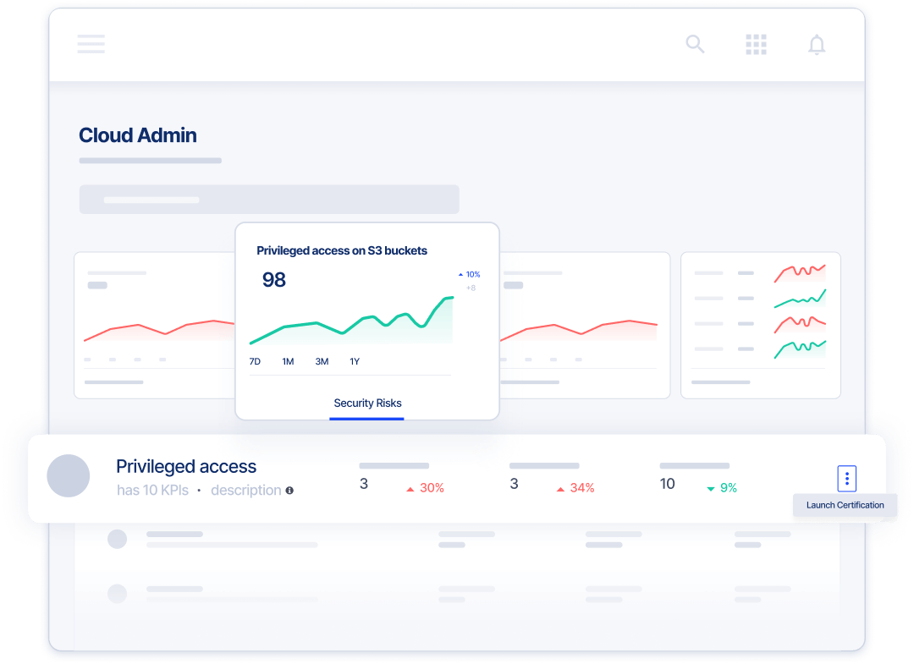The width and height of the screenshot is (914, 664).
Task: Click the green down arrow beside 9%
Action: click(x=709, y=488)
